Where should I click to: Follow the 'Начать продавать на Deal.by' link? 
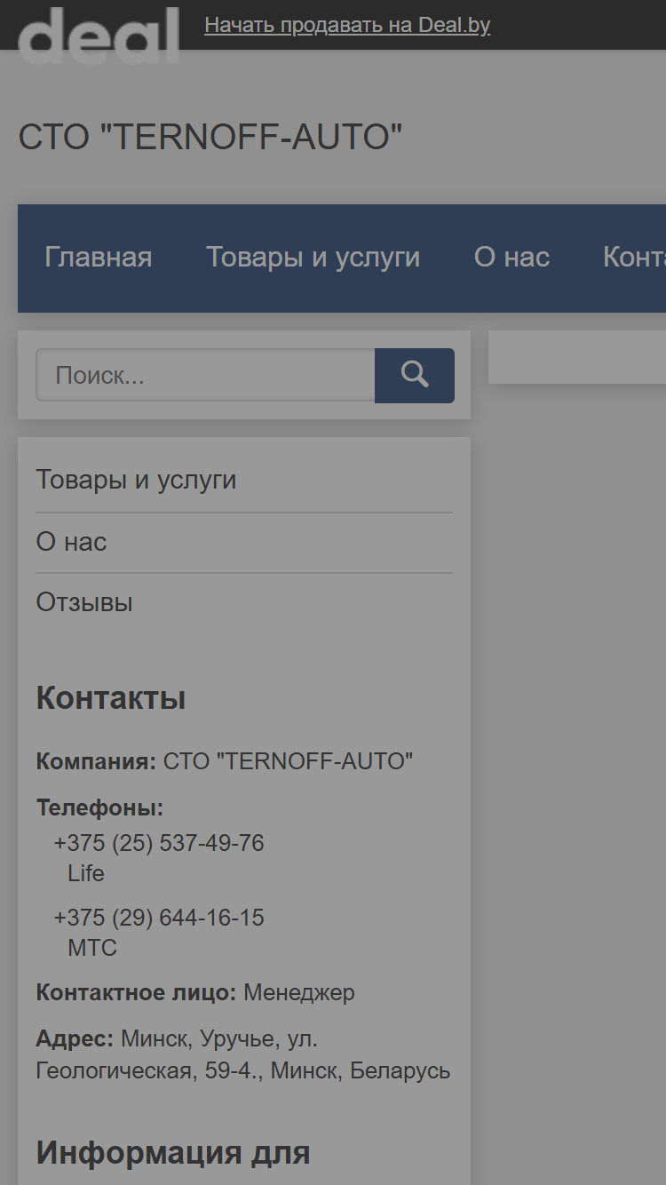(347, 25)
